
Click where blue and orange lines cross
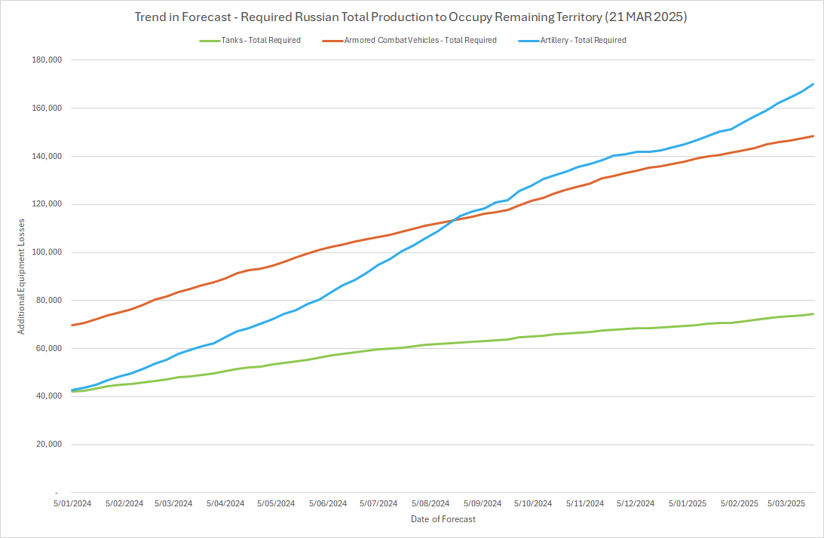coord(455,219)
